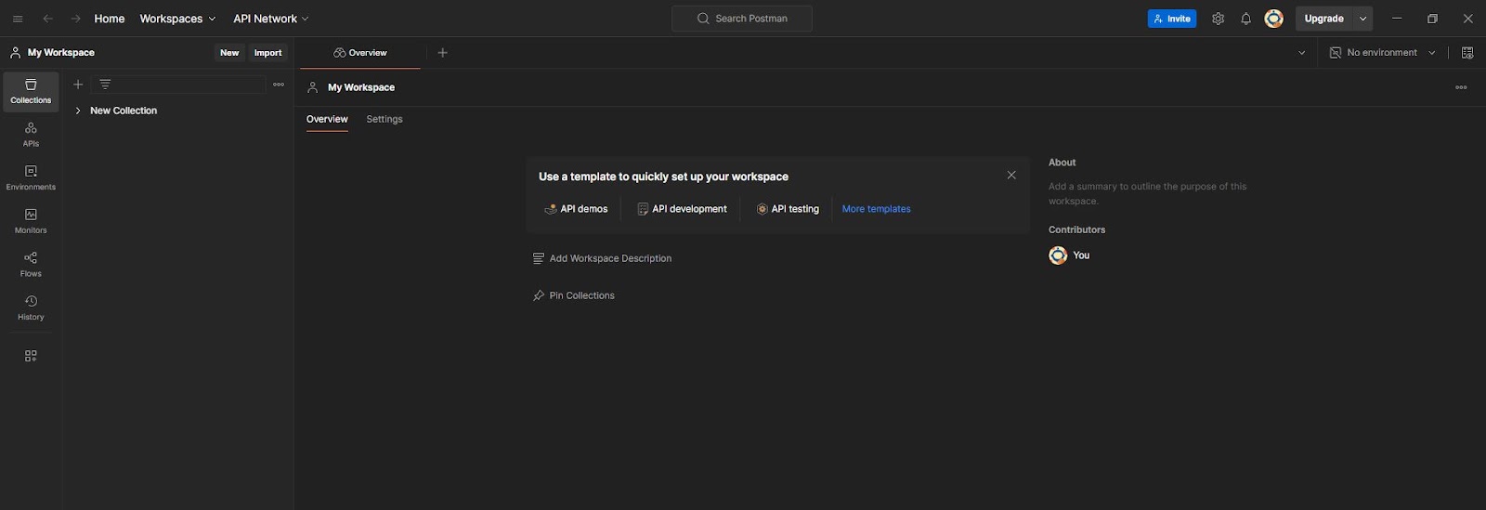Open the notifications bell icon

coord(1245,19)
